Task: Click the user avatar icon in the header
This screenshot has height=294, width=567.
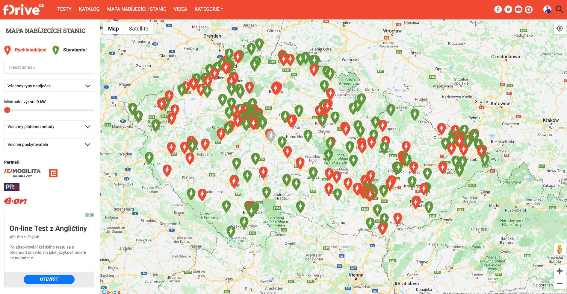Action: click(x=547, y=9)
